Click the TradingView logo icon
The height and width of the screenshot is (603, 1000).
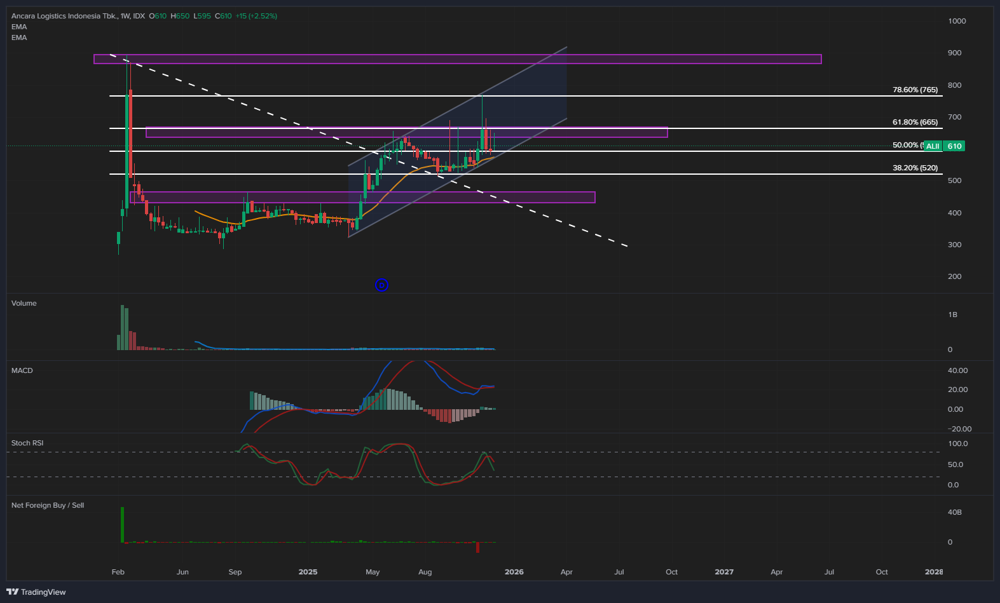coord(13,592)
